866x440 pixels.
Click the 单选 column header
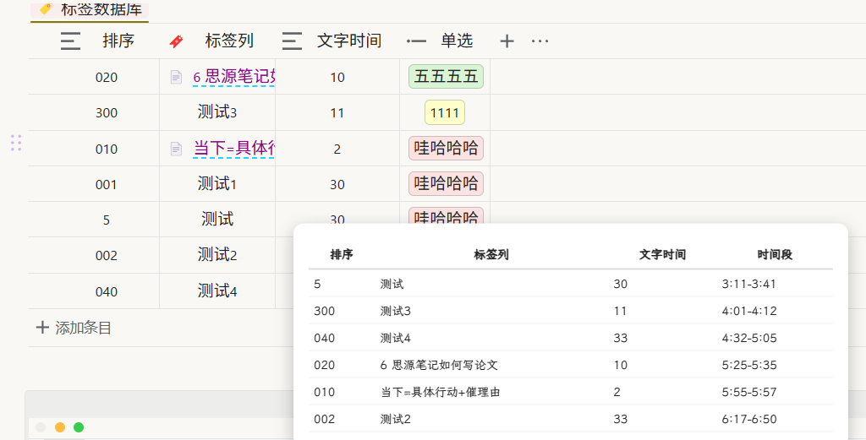[445, 41]
